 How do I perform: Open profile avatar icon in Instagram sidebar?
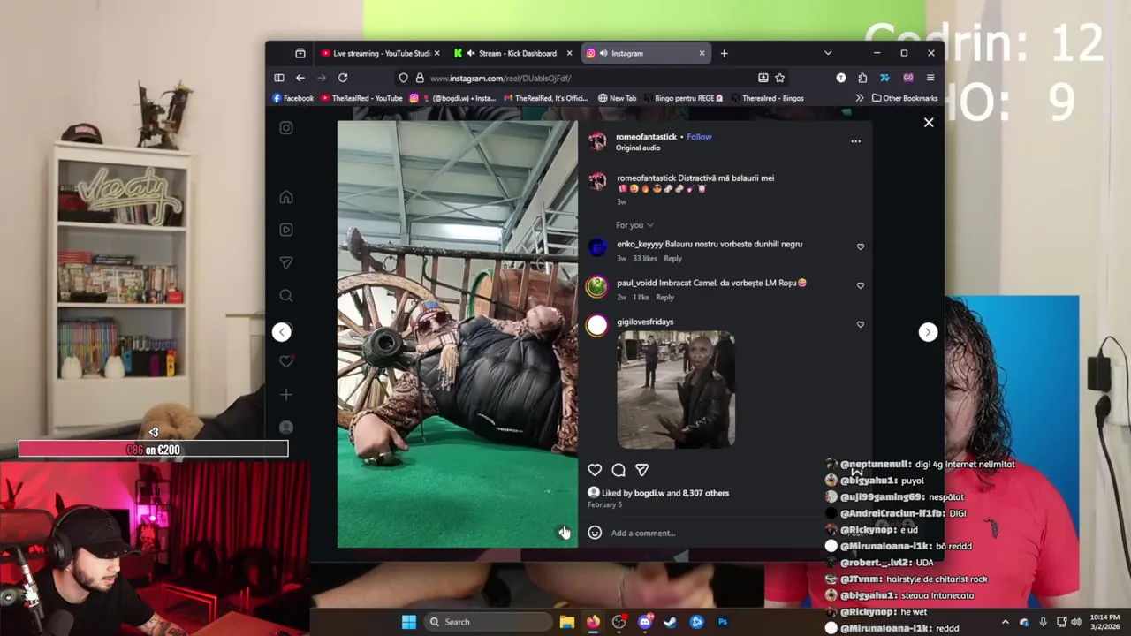click(286, 428)
